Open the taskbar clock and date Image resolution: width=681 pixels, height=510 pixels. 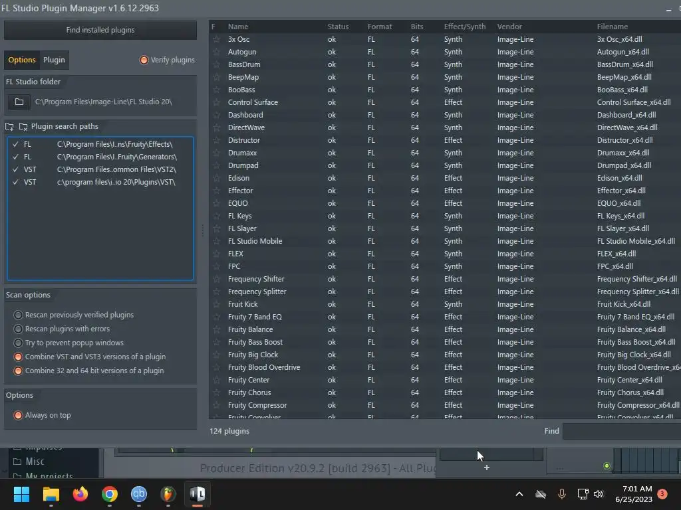(634, 494)
